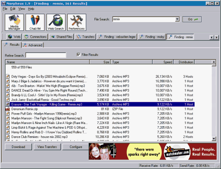Viewport: 221px width, 169px height.
Task: Sort results by the Distribution column
Action: tap(184, 62)
